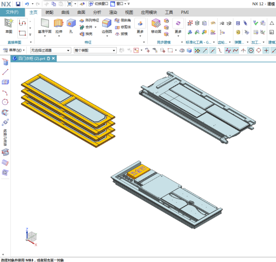Click the circle tool in left sidebar

coord(6,102)
